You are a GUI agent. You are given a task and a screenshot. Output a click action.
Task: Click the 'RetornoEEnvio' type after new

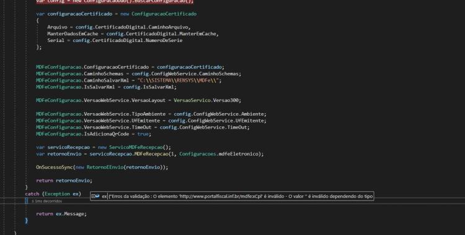click(105, 168)
